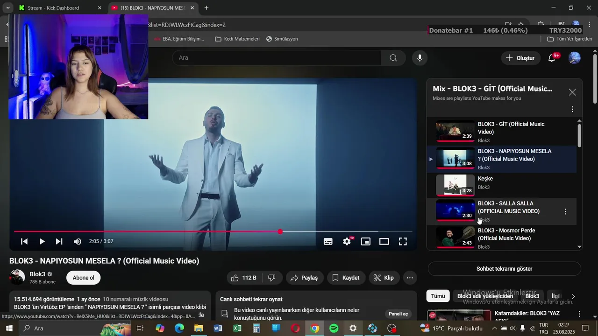This screenshot has width=598, height=336.
Task: Select the Tümü filter chip
Action: click(438, 296)
